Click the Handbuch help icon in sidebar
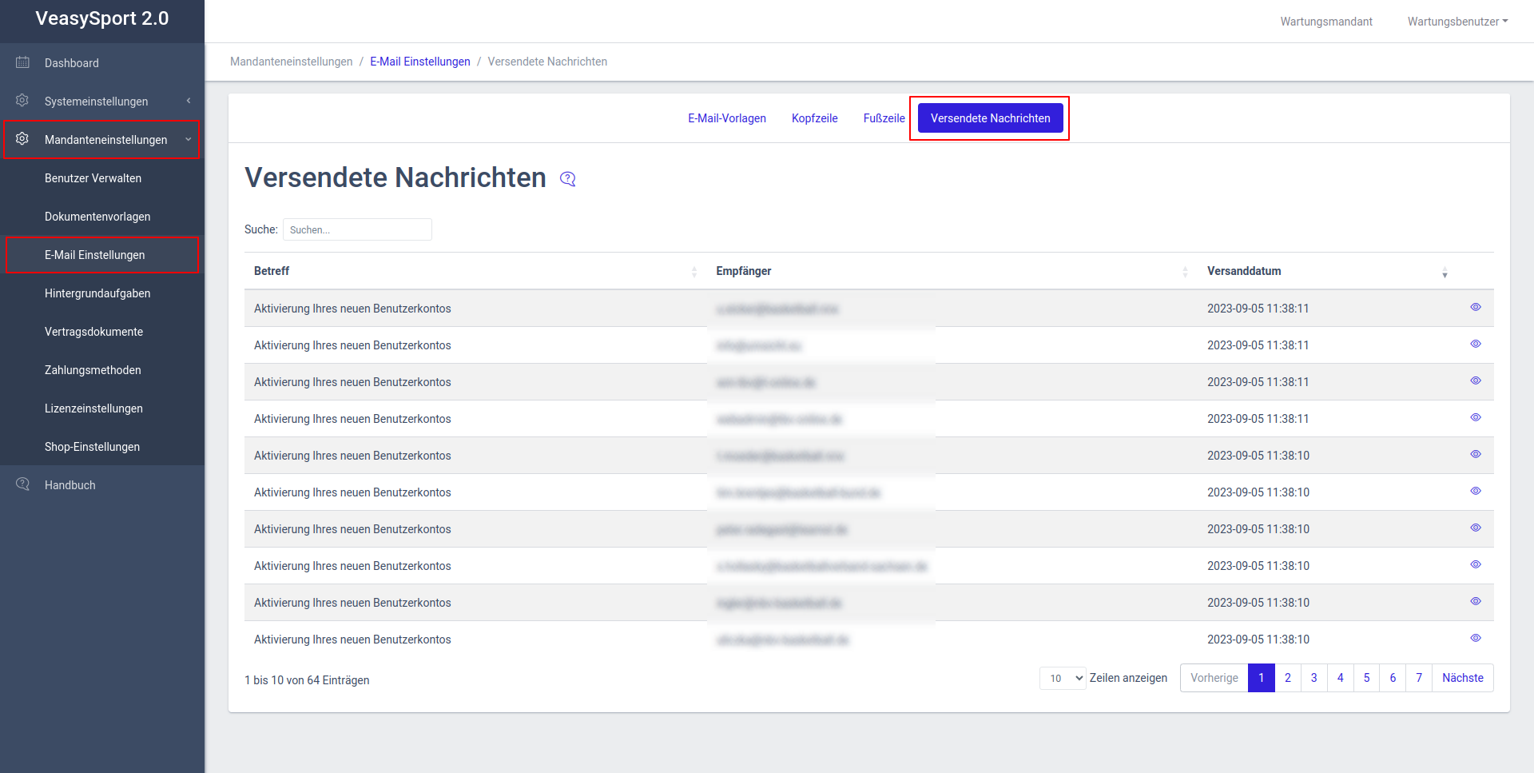Viewport: 1534px width, 773px height. 22,484
